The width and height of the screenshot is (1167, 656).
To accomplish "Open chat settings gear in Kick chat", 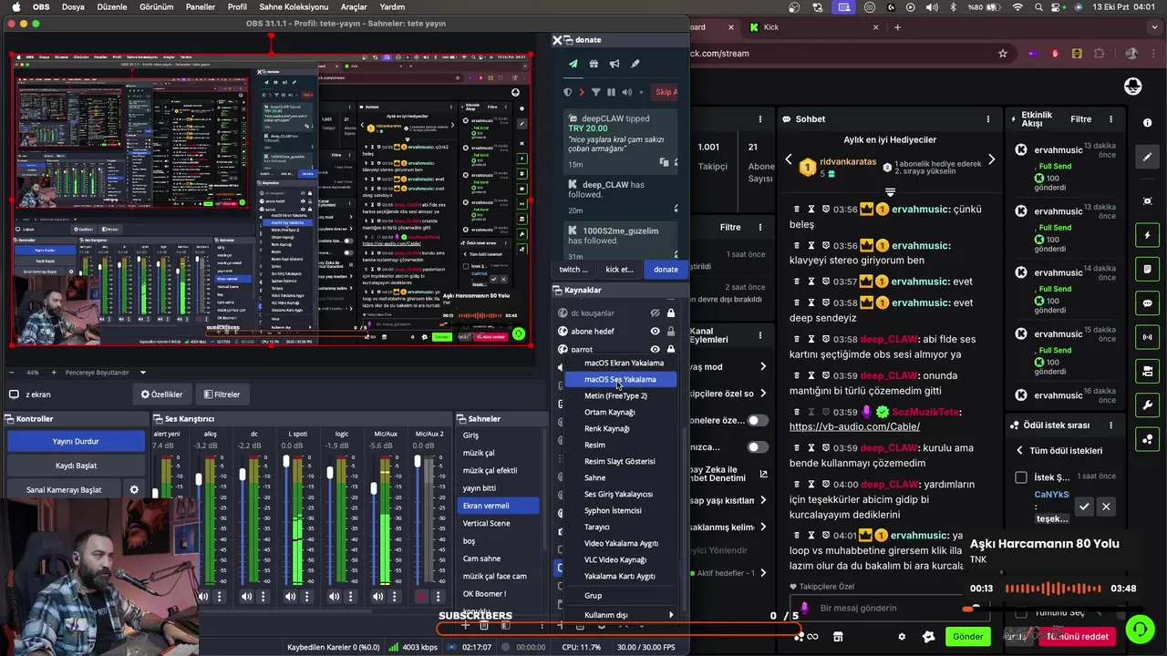I will pos(902,637).
